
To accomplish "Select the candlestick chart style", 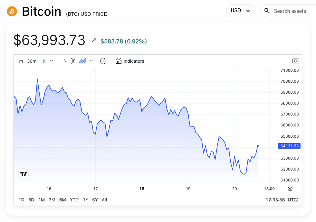I will pos(72,60).
